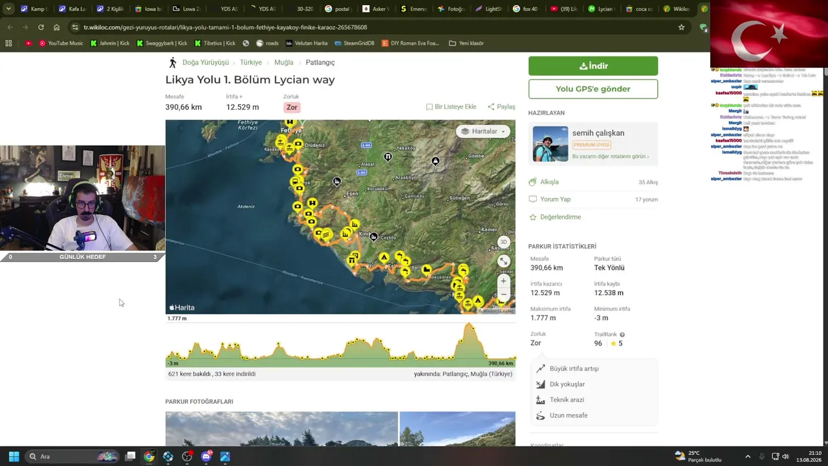Open Task View on the taskbar
The width and height of the screenshot is (828, 466).
130,456
